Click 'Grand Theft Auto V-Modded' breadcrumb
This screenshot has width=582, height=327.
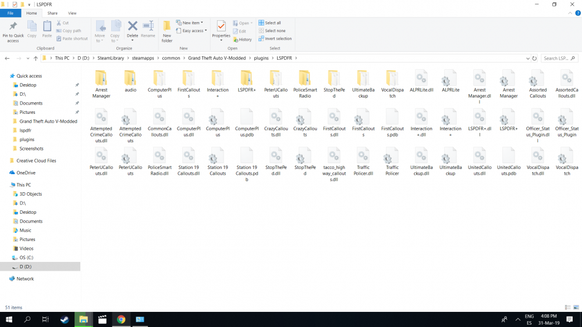point(217,58)
